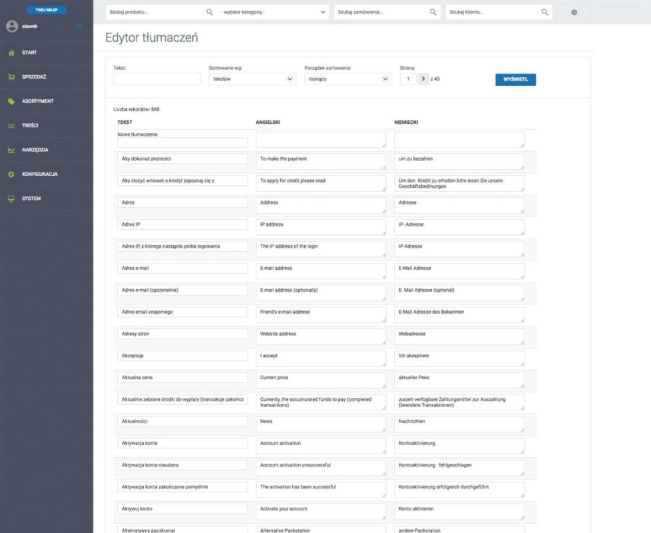
Task: Click the 'Webadresse' field
Action: click(459, 337)
